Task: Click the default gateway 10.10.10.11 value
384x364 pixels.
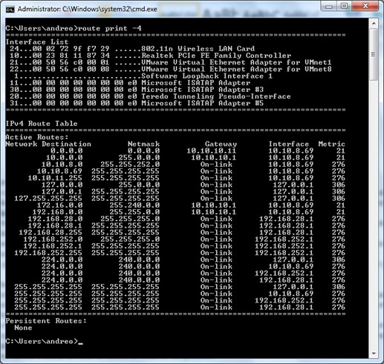Action: (212, 150)
